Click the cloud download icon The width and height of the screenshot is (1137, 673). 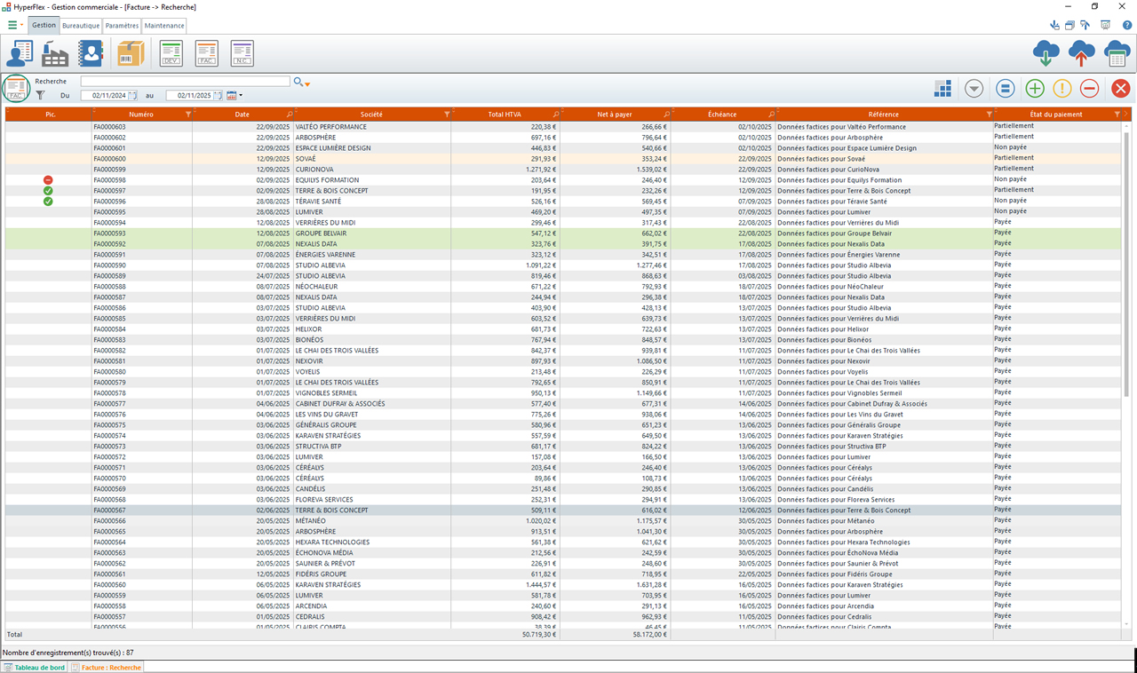pos(1046,54)
